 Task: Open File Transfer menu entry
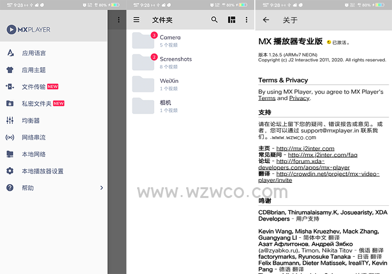click(x=34, y=87)
